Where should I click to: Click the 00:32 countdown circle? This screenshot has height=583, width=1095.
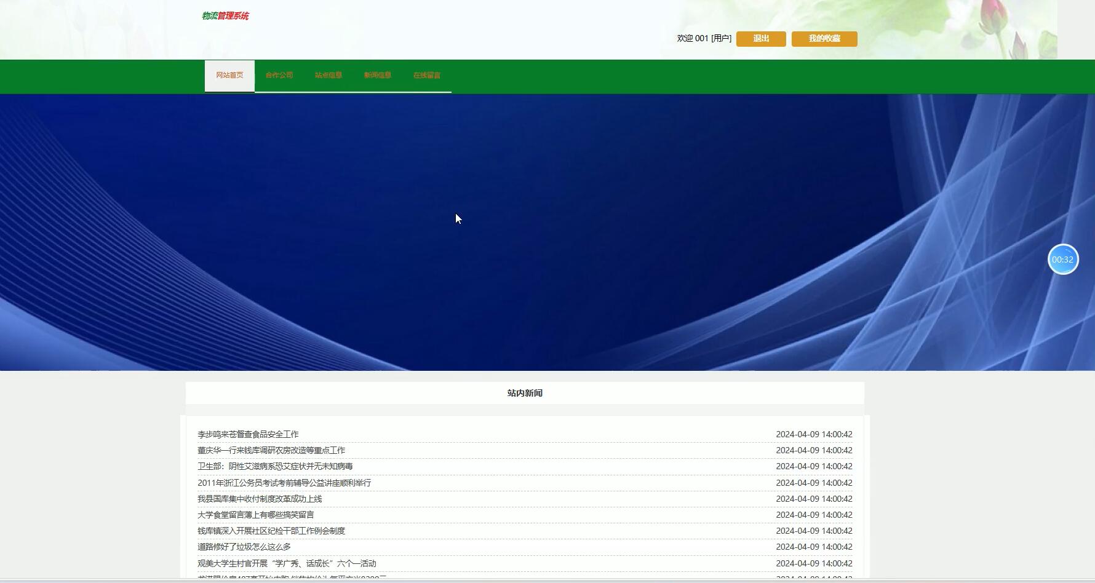tap(1063, 259)
